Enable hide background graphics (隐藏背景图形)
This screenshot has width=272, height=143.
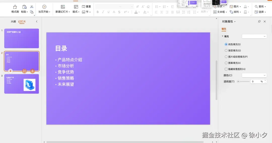[x=226, y=69]
